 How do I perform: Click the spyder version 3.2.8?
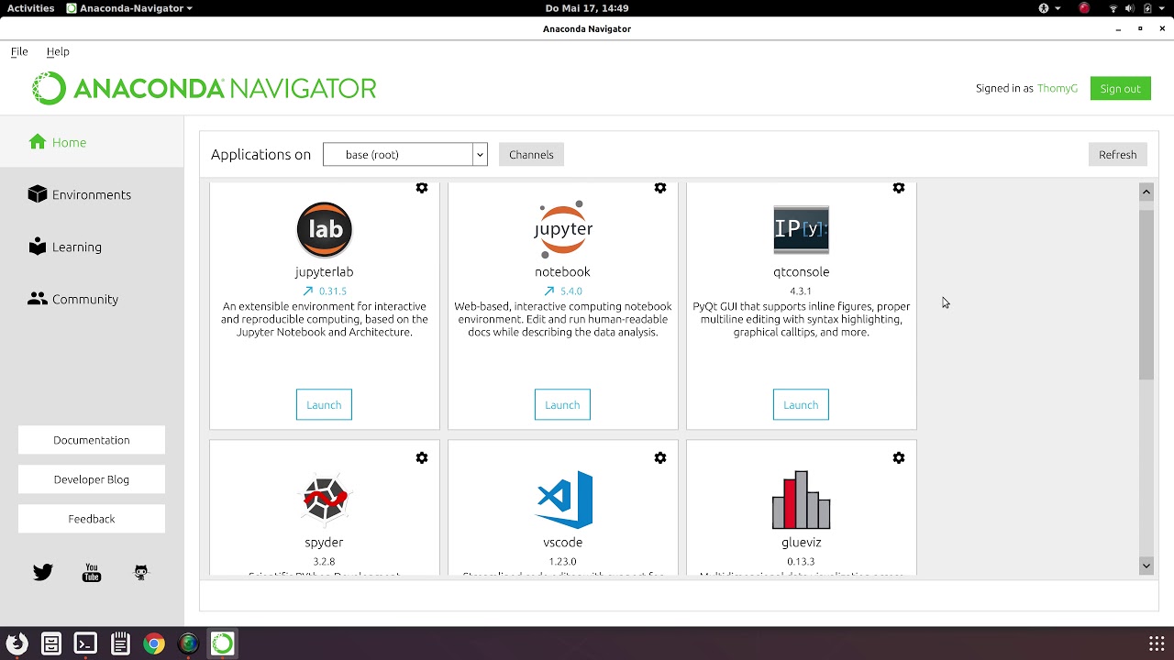coord(324,562)
